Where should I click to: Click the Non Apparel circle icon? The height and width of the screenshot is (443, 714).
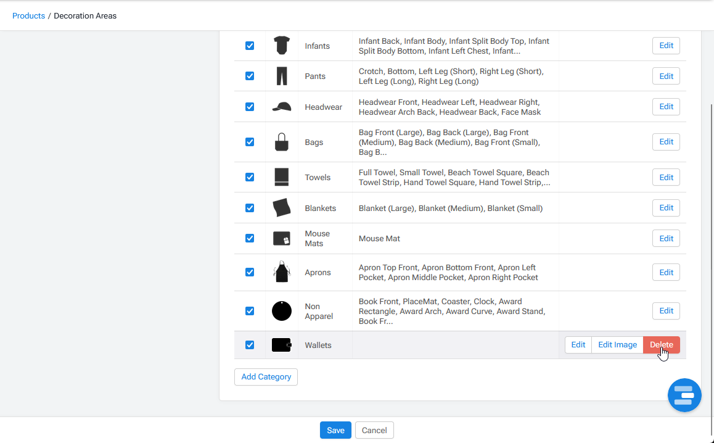[x=282, y=311]
